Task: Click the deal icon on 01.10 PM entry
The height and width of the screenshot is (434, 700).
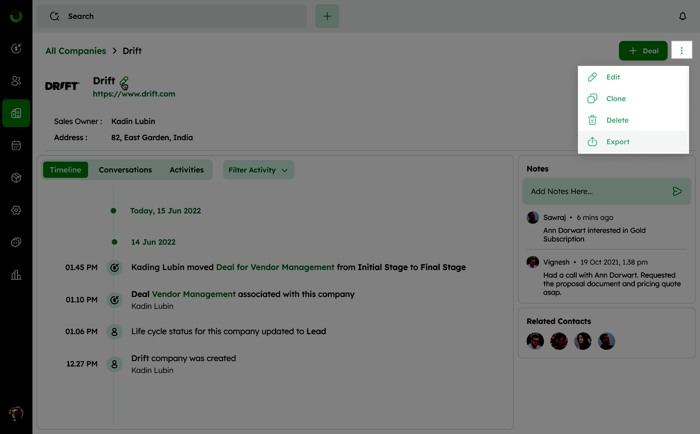Action: 115,300
